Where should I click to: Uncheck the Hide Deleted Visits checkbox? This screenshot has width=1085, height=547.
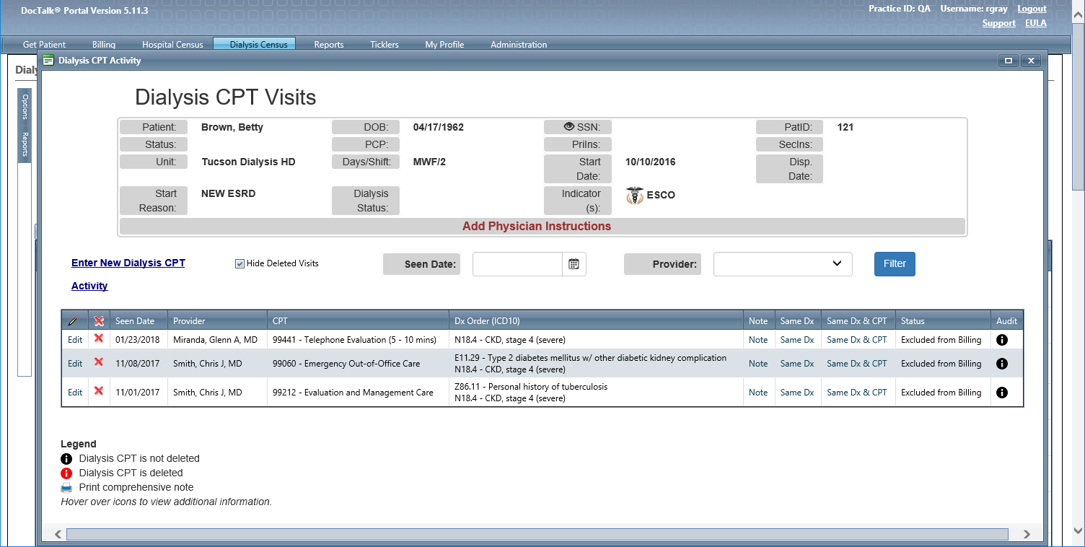[240, 264]
